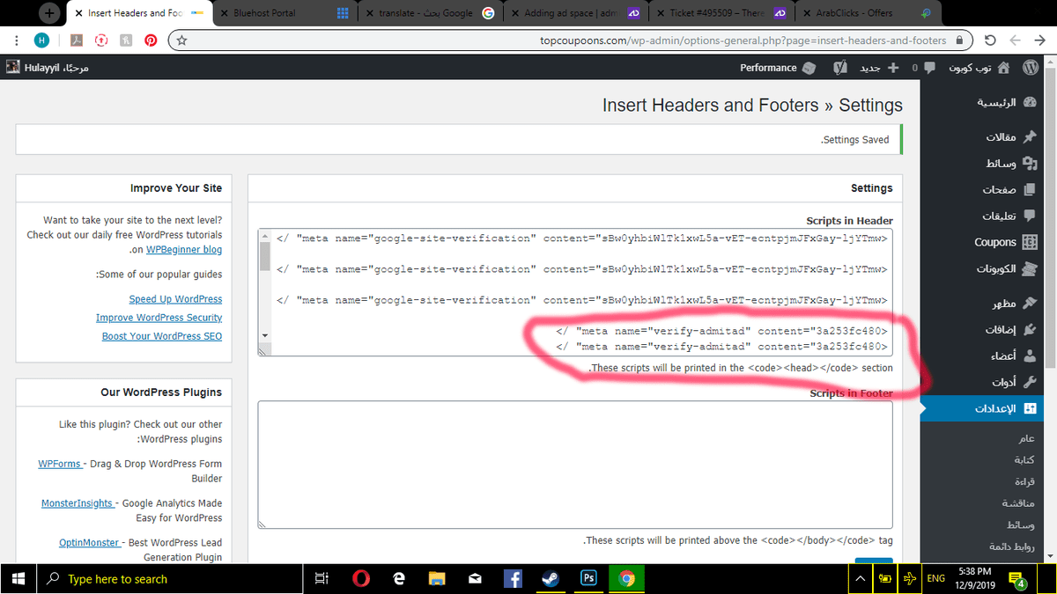Open Yoast SEO icon in admin bar
Viewport: 1057px width, 594px height.
tap(840, 68)
